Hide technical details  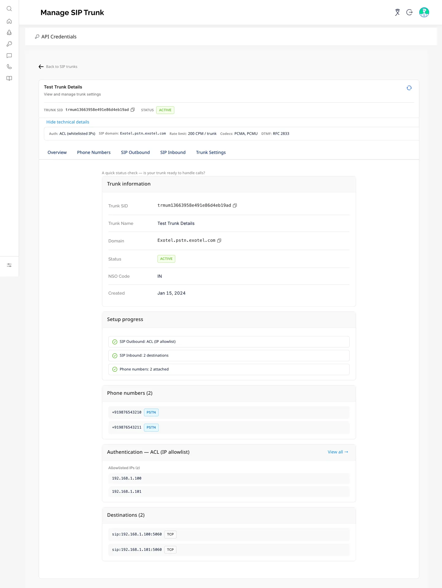68,122
